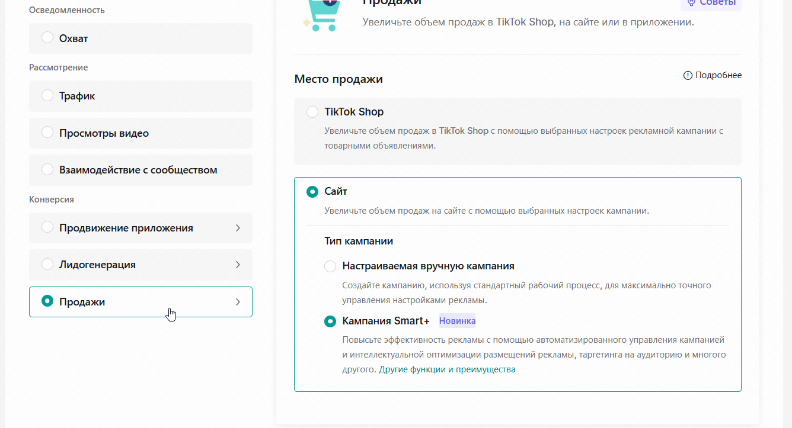Select the Трафик objective radio button
Image resolution: width=792 pixels, height=428 pixels.
pos(47,95)
